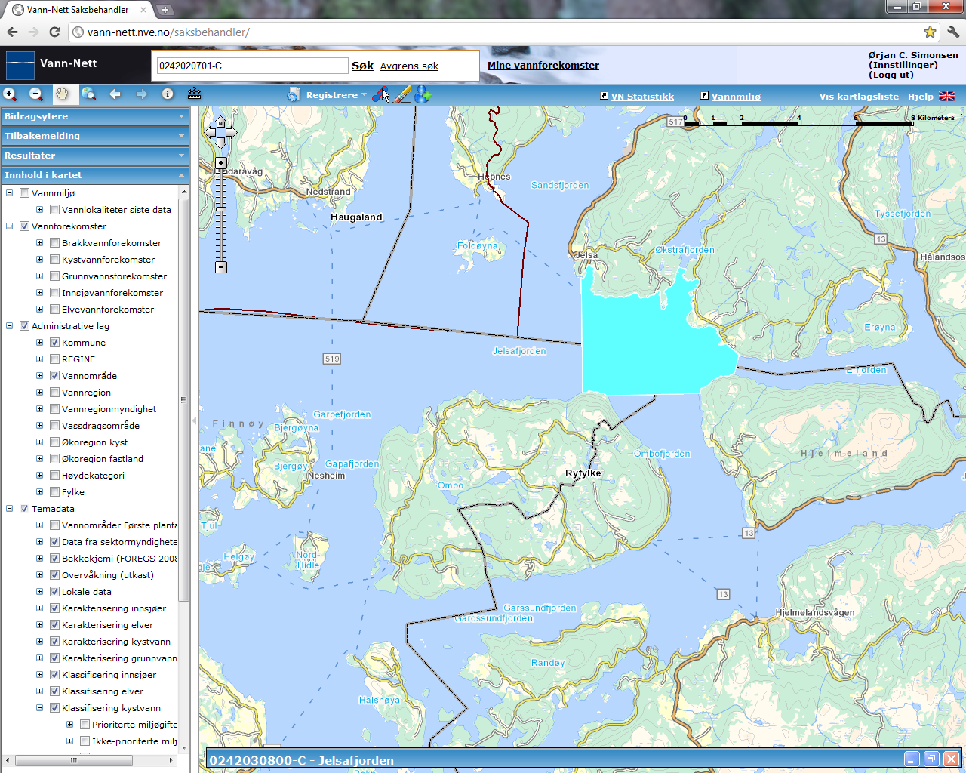Go to previous map extent arrow
Image resolution: width=966 pixels, height=773 pixels.
pos(115,94)
